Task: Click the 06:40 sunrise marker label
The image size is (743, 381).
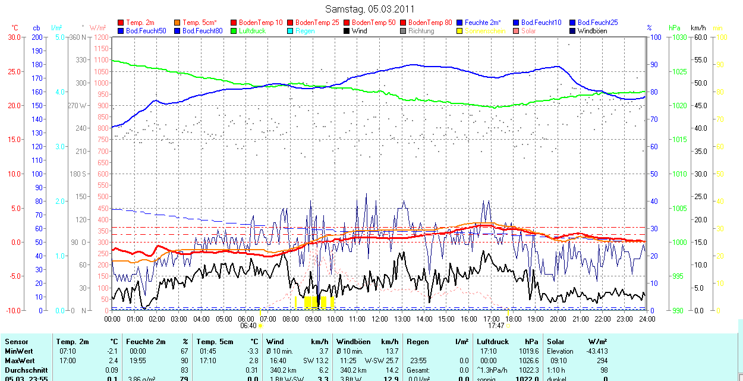Action: coord(248,326)
